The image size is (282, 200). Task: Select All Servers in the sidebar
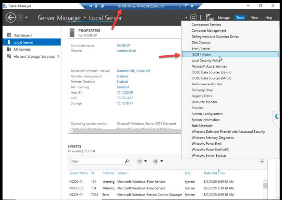(22, 49)
